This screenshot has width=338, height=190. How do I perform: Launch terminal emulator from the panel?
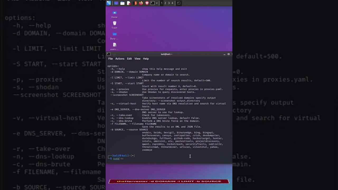153,3
